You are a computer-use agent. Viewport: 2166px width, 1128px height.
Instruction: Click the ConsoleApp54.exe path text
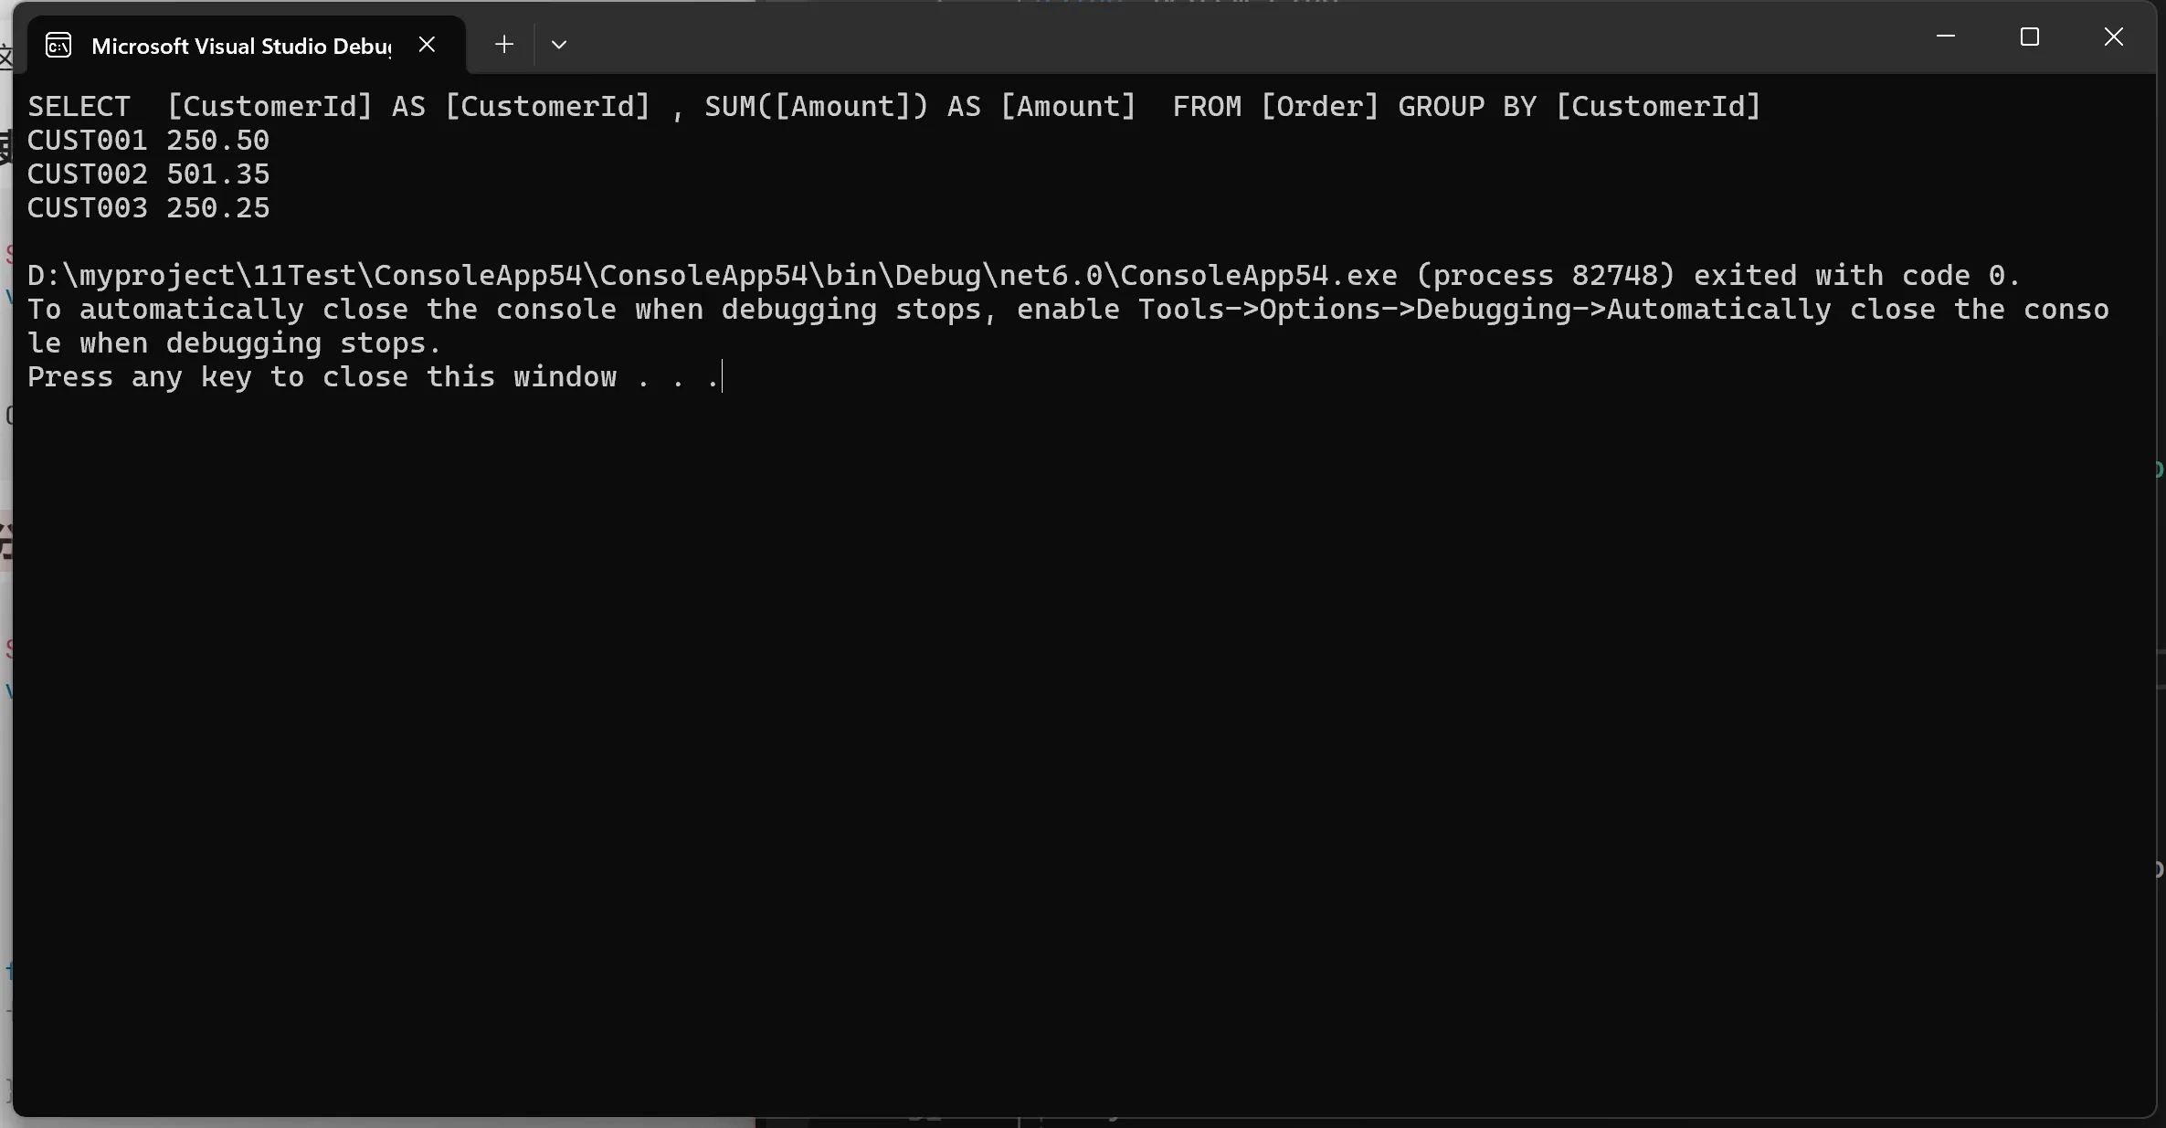pos(713,276)
